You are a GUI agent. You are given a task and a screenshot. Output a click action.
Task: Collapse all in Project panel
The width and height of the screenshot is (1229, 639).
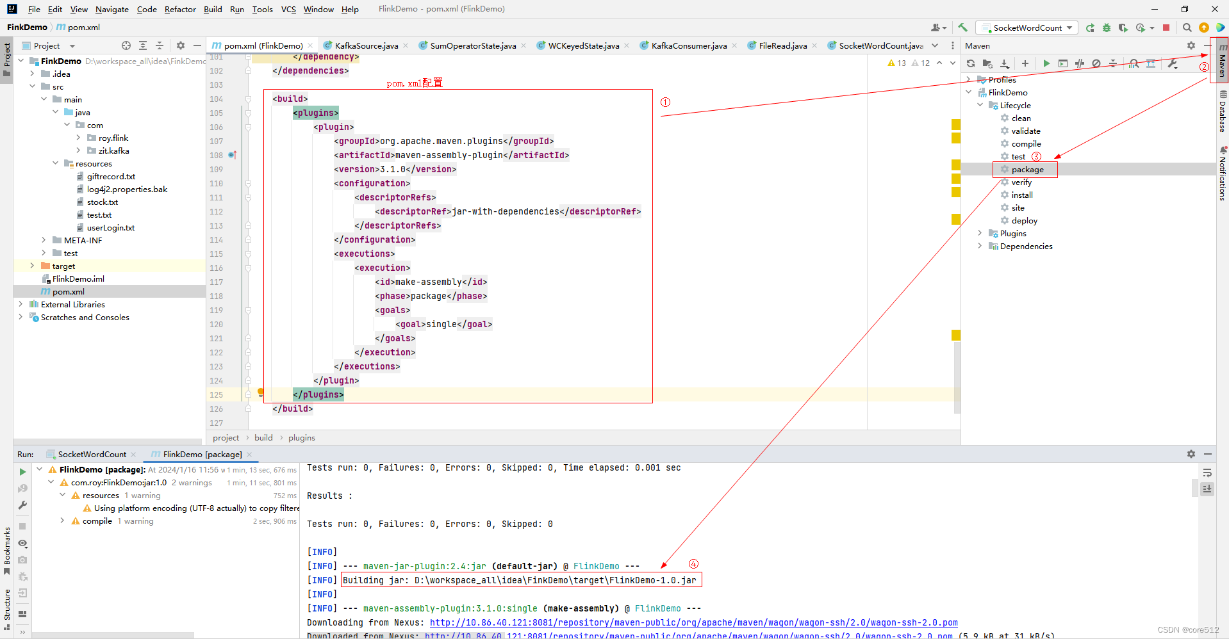pyautogui.click(x=160, y=45)
